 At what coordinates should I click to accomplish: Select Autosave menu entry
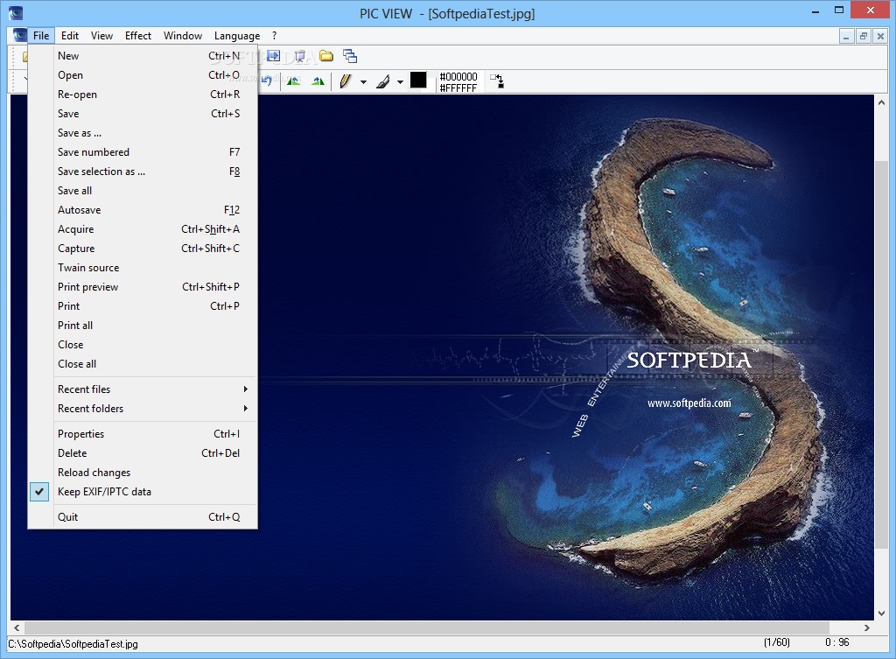pyautogui.click(x=143, y=210)
